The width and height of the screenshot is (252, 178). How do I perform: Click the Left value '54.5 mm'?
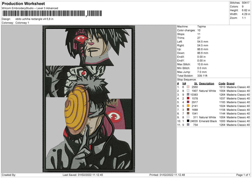click(203, 42)
